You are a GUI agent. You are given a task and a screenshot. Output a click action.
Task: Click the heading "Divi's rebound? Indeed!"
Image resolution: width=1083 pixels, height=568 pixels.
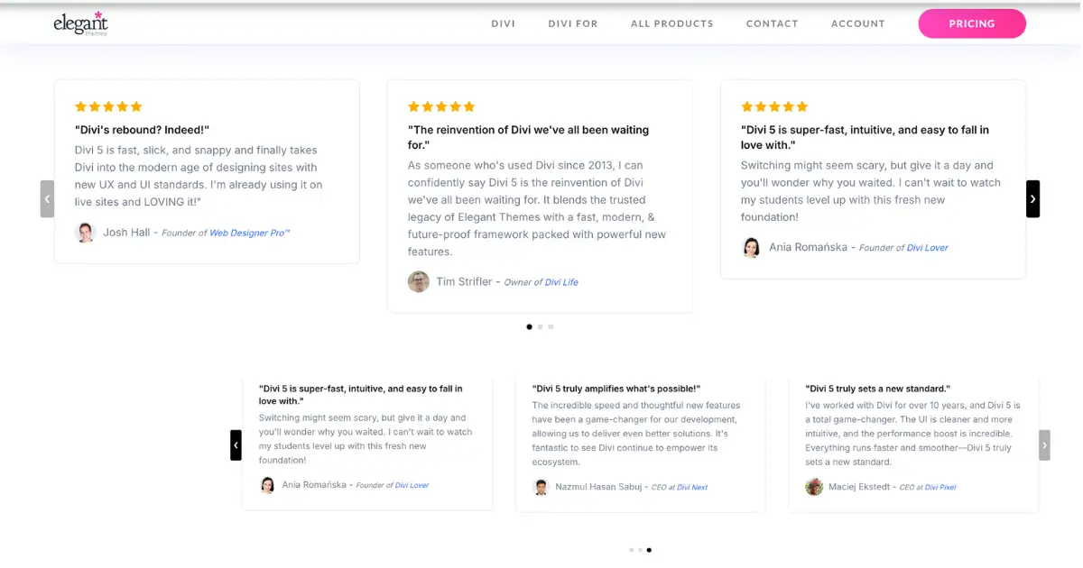pyautogui.click(x=142, y=130)
